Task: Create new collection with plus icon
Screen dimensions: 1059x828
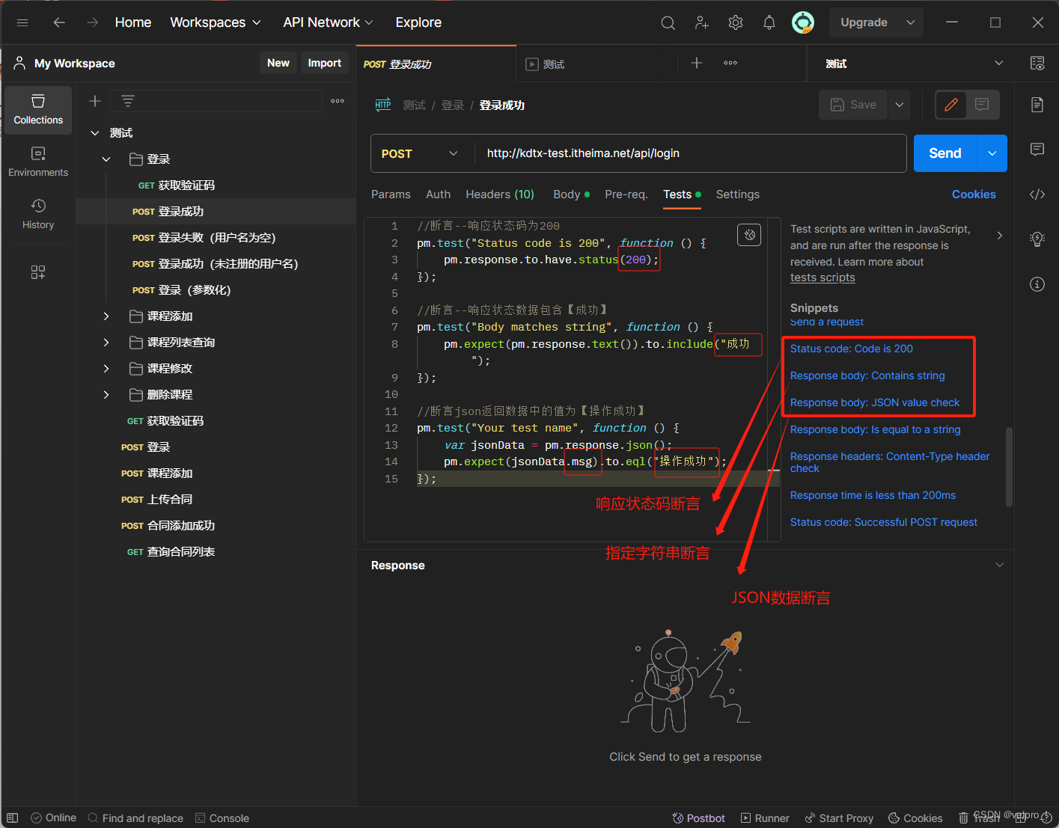Action: (x=95, y=101)
